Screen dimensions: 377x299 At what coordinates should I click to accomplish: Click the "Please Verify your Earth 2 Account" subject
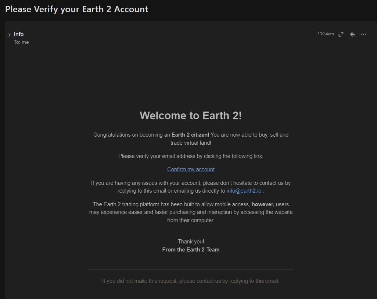point(77,9)
